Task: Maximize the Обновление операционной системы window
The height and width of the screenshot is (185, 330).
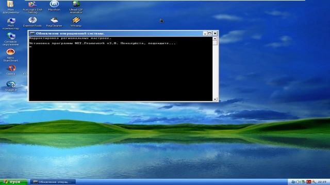Action: (210, 33)
